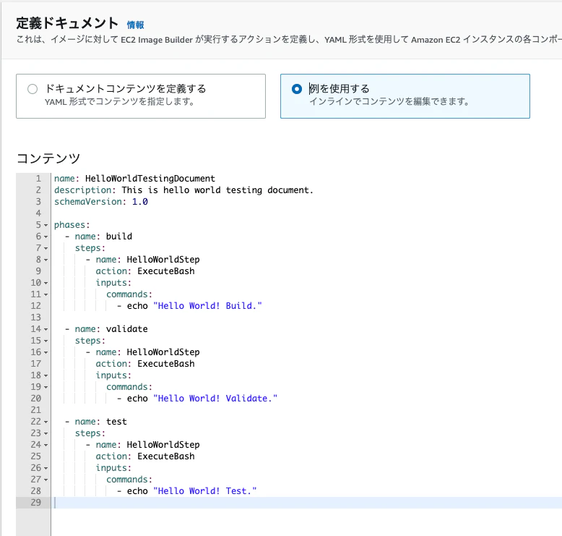Click HelloWorldTestingDocument name value
The image size is (562, 536).
[x=150, y=179]
